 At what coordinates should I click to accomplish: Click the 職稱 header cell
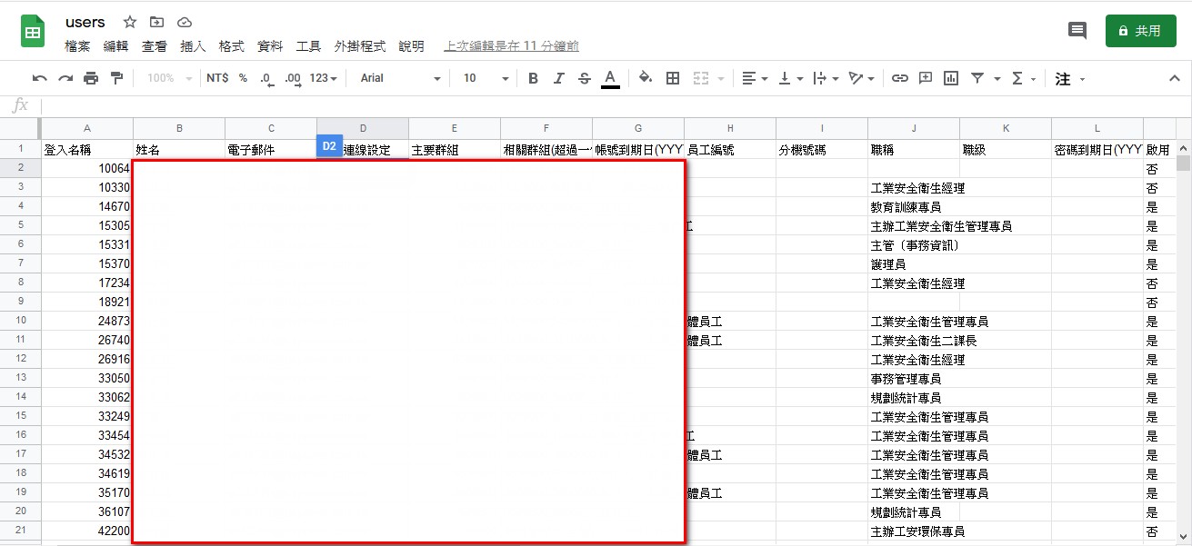pos(914,149)
